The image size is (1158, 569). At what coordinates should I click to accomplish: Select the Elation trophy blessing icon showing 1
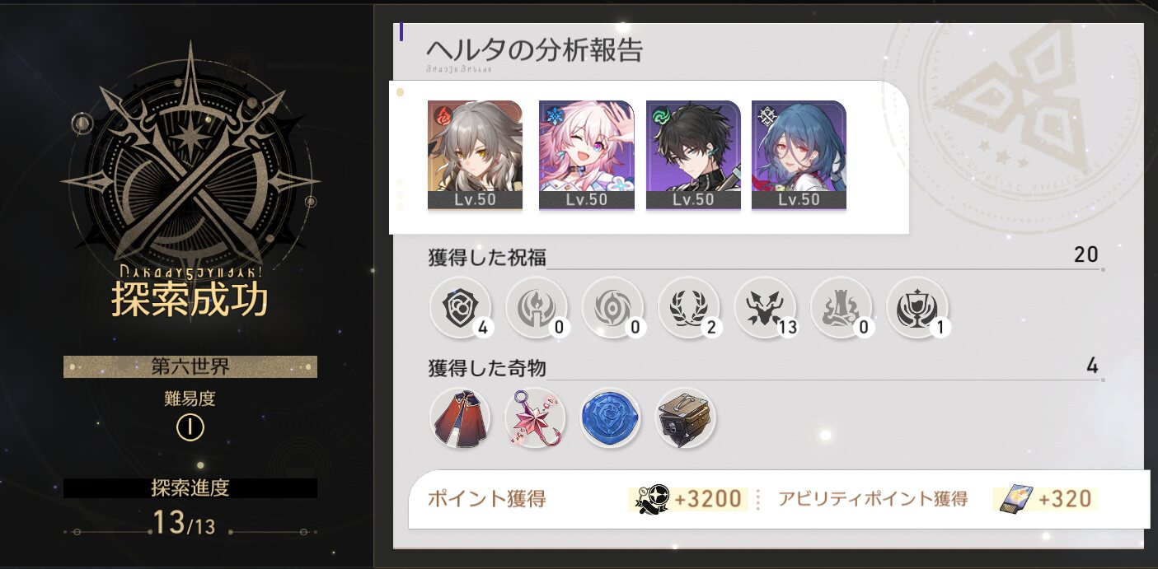(917, 307)
